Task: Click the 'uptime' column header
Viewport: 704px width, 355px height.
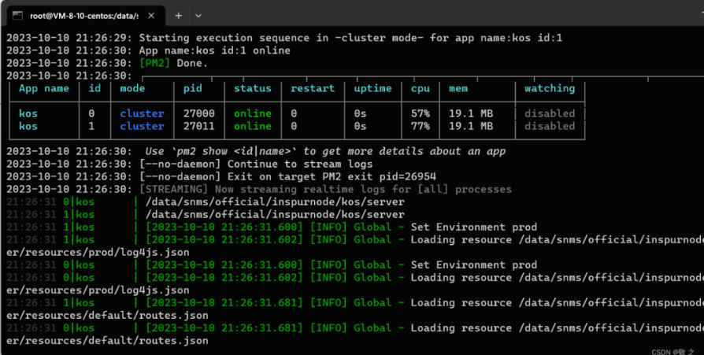Action: pyautogui.click(x=372, y=89)
